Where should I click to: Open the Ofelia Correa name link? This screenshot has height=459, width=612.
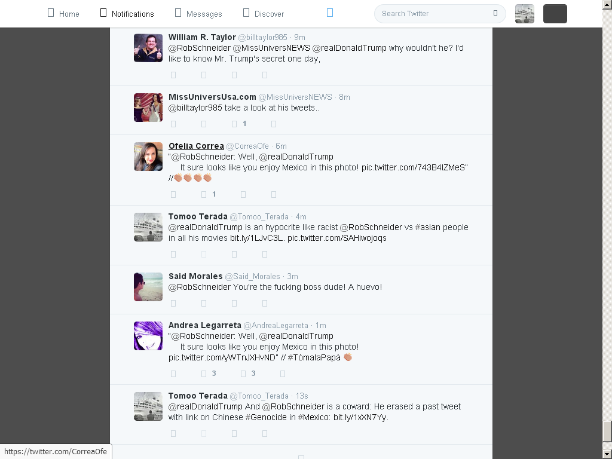coord(196,146)
